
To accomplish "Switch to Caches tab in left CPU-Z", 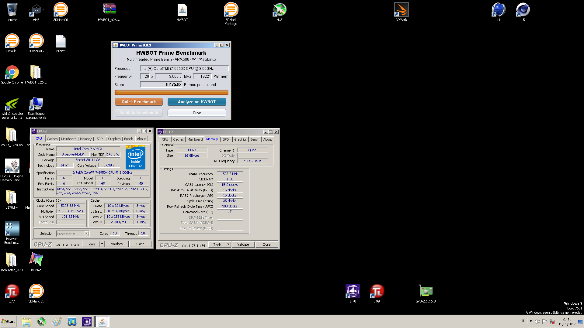I will pyautogui.click(x=52, y=139).
